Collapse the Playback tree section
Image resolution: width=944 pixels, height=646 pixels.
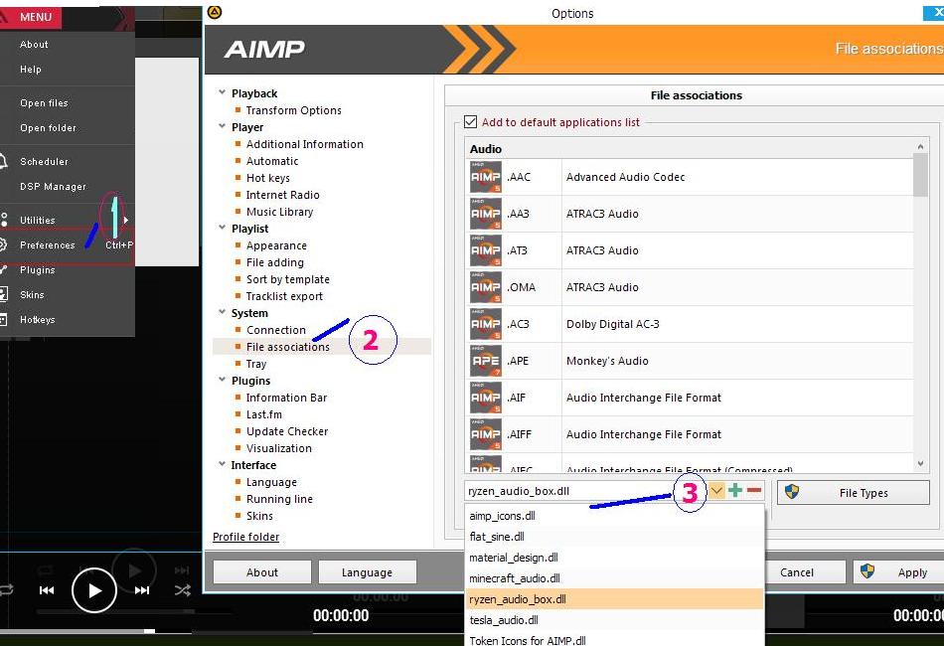223,92
